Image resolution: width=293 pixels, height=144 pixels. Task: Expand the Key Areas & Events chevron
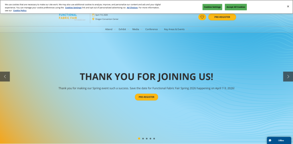[187, 29]
